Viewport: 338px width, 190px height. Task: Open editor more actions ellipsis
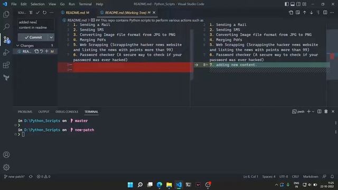(x=332, y=13)
